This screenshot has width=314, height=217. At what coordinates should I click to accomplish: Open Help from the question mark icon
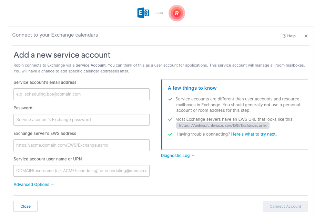pos(289,36)
